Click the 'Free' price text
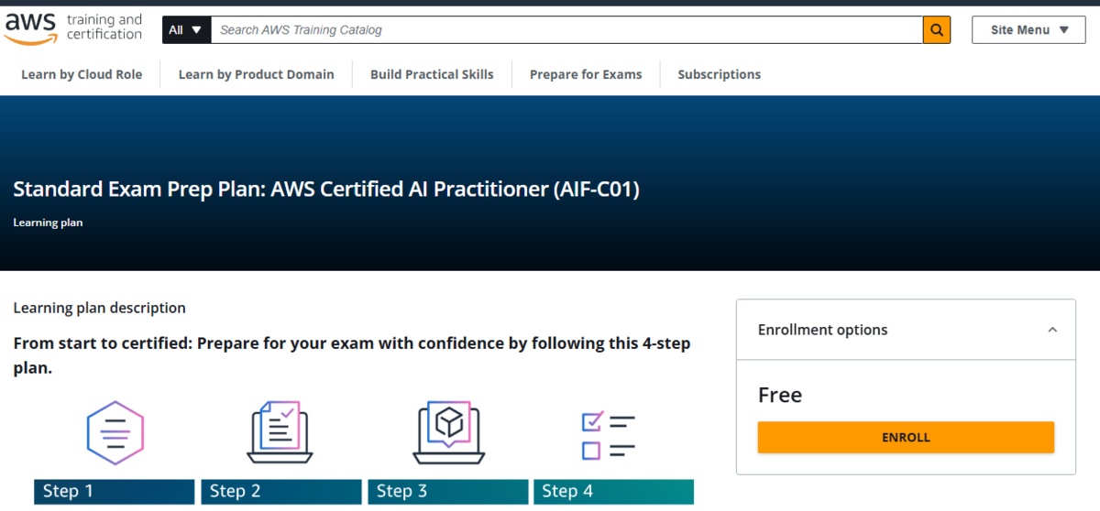The image size is (1100, 511). tap(780, 395)
